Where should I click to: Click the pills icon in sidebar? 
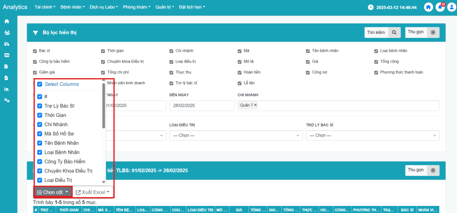point(7,44)
